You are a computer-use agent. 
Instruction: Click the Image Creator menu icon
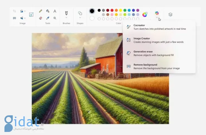(x=129, y=40)
